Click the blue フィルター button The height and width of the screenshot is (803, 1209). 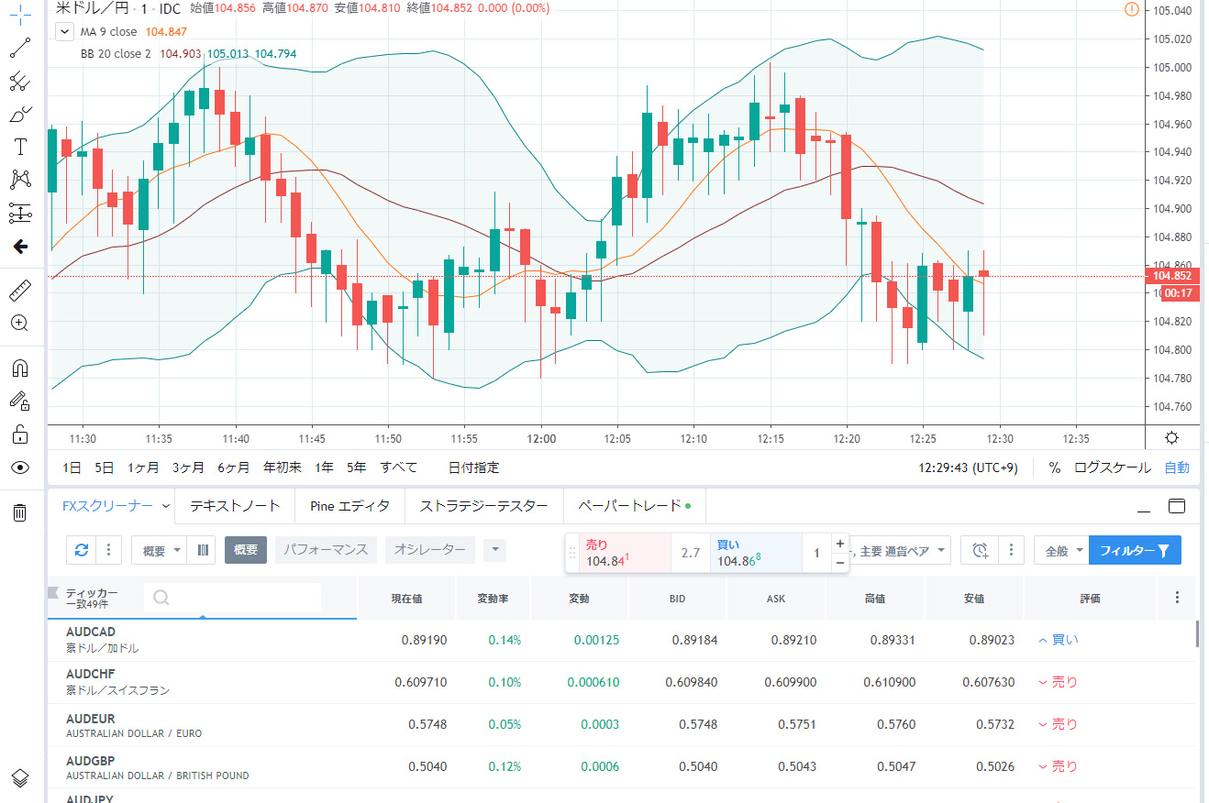[x=1135, y=551]
